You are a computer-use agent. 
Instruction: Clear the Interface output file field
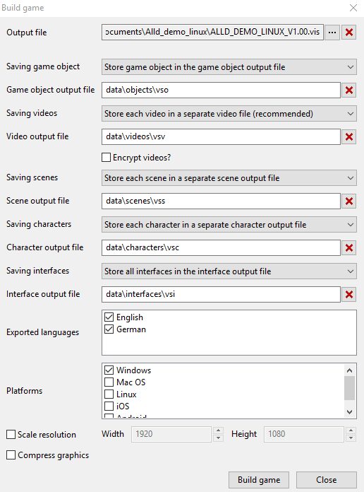(x=349, y=294)
